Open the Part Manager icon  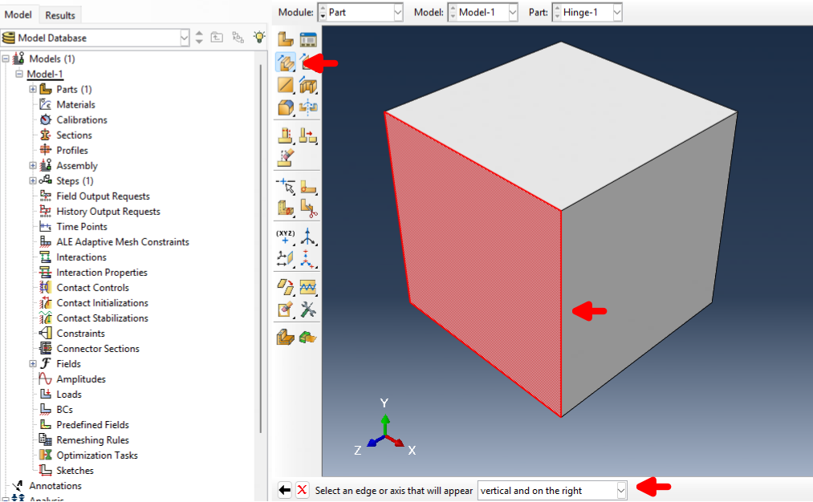308,39
